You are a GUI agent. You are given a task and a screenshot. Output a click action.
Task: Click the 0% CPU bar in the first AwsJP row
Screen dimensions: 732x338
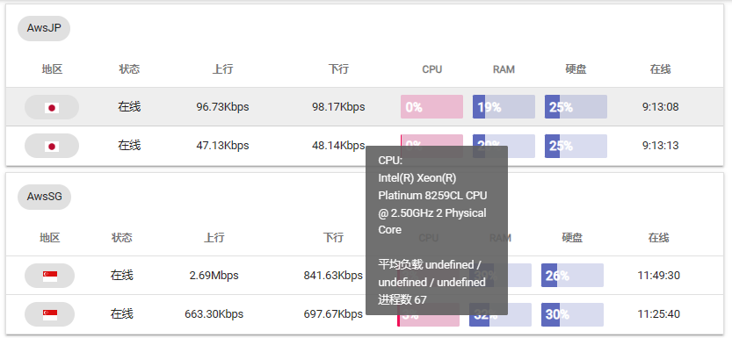coord(431,107)
